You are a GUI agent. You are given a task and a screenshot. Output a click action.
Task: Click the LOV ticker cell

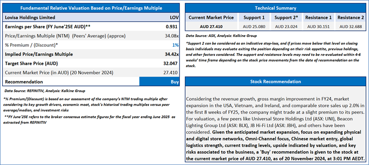coord(174,18)
